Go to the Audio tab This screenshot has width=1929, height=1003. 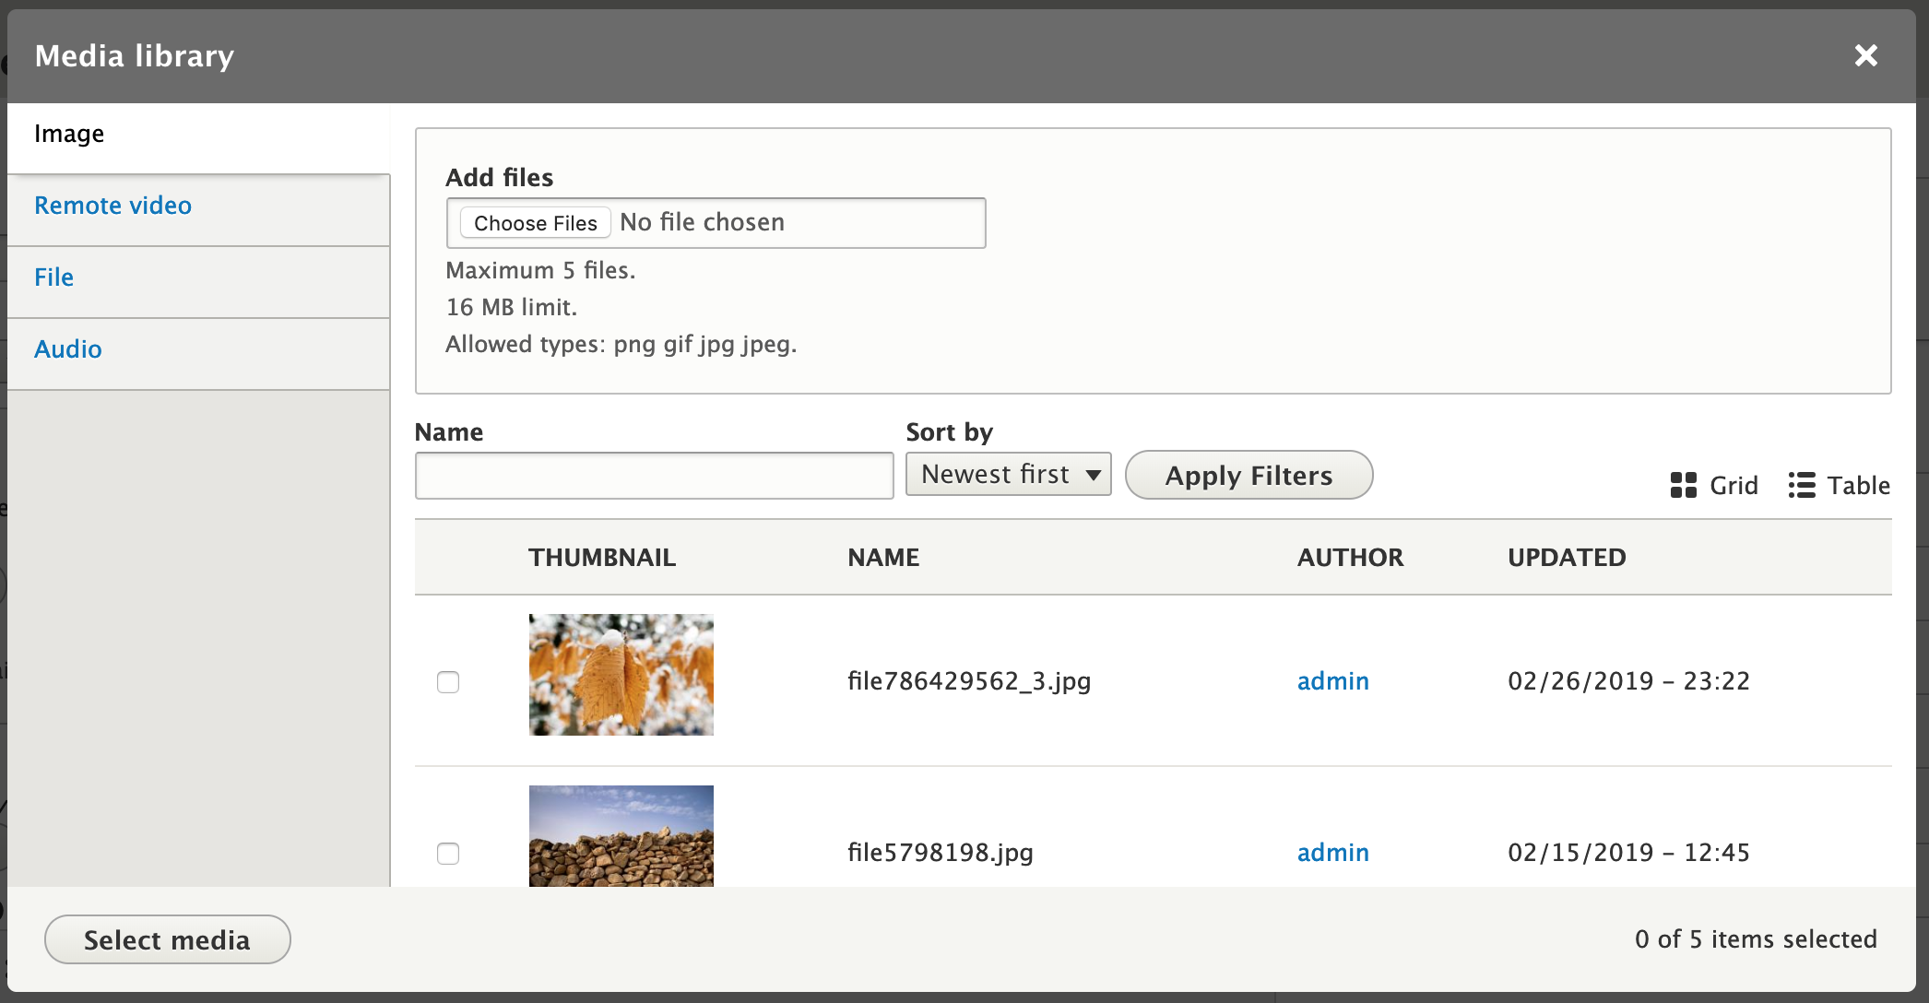coord(67,349)
